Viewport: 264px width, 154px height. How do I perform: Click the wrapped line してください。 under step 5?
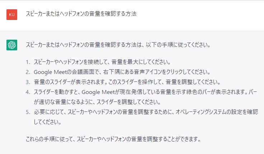pos(47,122)
